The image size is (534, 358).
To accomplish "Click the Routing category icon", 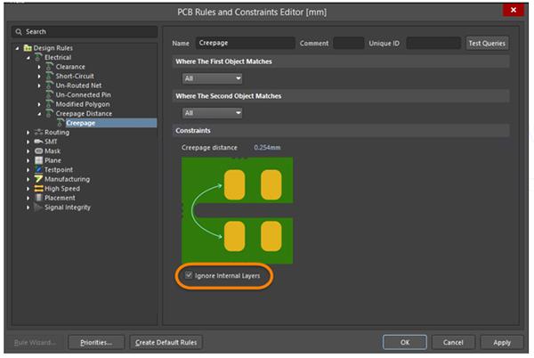I will [38, 133].
